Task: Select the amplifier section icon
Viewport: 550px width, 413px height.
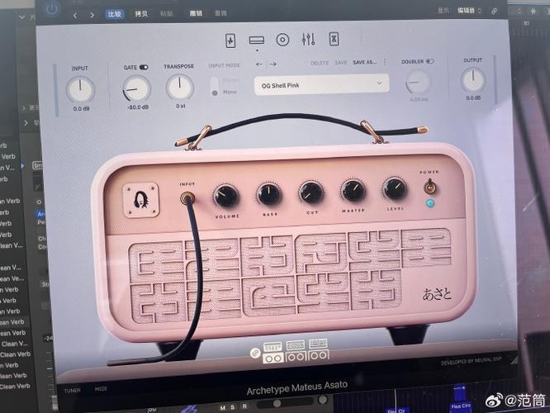Action: (x=256, y=40)
